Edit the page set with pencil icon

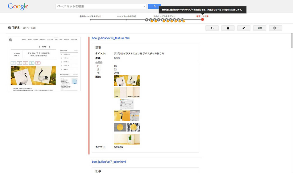[244, 28]
